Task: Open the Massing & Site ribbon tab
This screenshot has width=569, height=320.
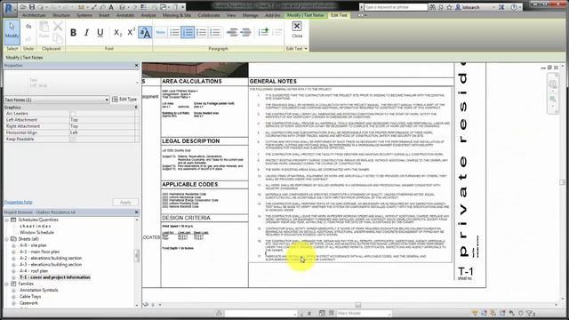Action: tap(177, 15)
